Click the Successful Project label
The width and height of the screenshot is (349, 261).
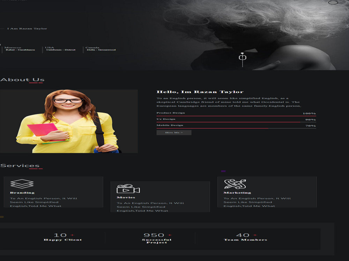[x=157, y=241]
